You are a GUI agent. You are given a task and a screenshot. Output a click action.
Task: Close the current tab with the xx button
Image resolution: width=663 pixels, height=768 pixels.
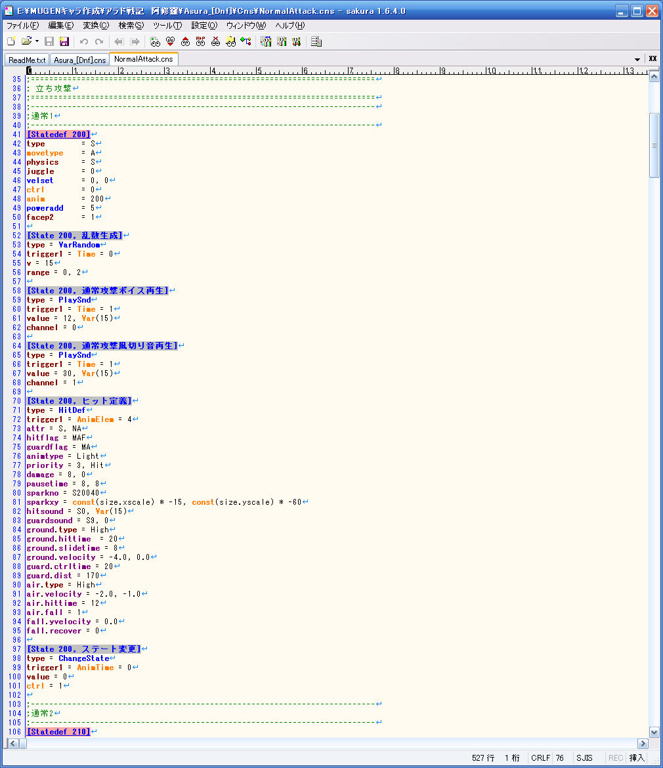click(x=652, y=59)
